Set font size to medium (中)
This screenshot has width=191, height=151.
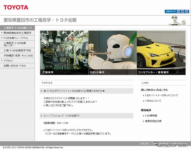tap(182, 11)
